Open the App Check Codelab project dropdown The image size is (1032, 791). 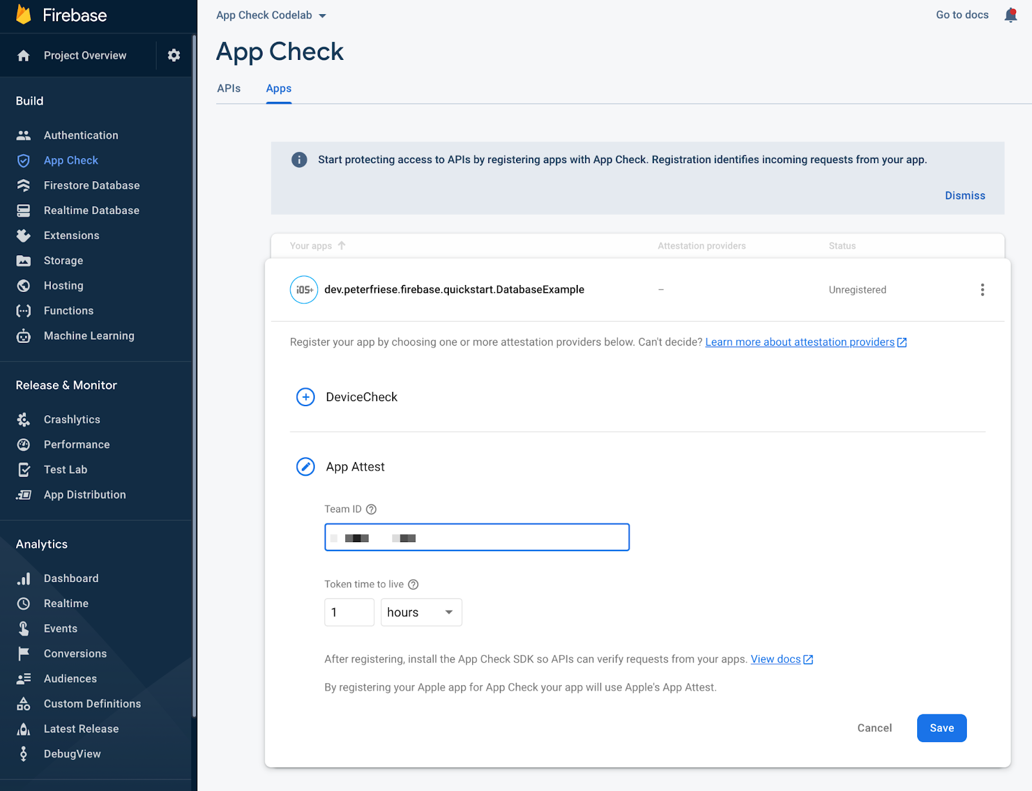click(271, 15)
